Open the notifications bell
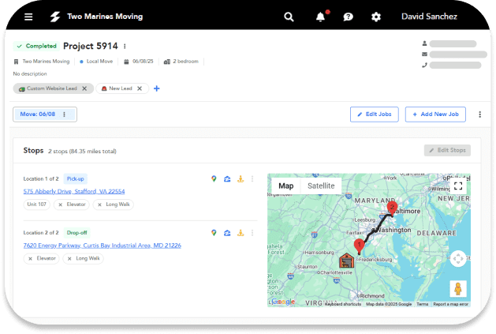496x334 pixels. pyautogui.click(x=321, y=17)
